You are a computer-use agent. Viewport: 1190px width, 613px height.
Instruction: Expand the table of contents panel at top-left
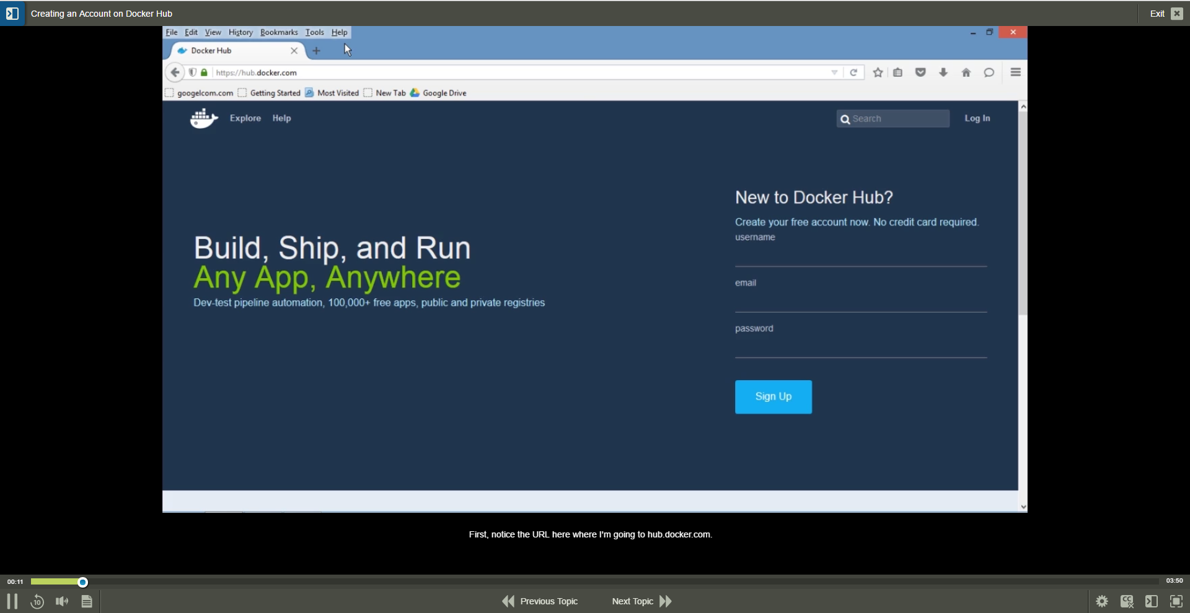(x=12, y=13)
